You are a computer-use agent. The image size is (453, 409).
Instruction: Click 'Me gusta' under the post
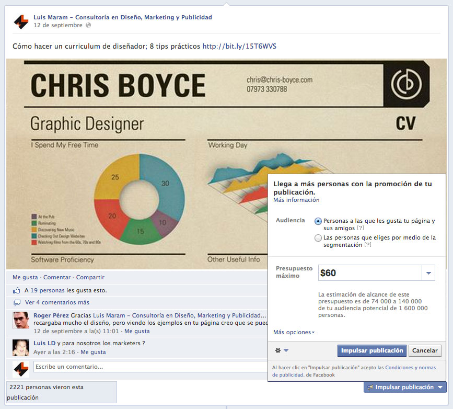click(x=25, y=277)
